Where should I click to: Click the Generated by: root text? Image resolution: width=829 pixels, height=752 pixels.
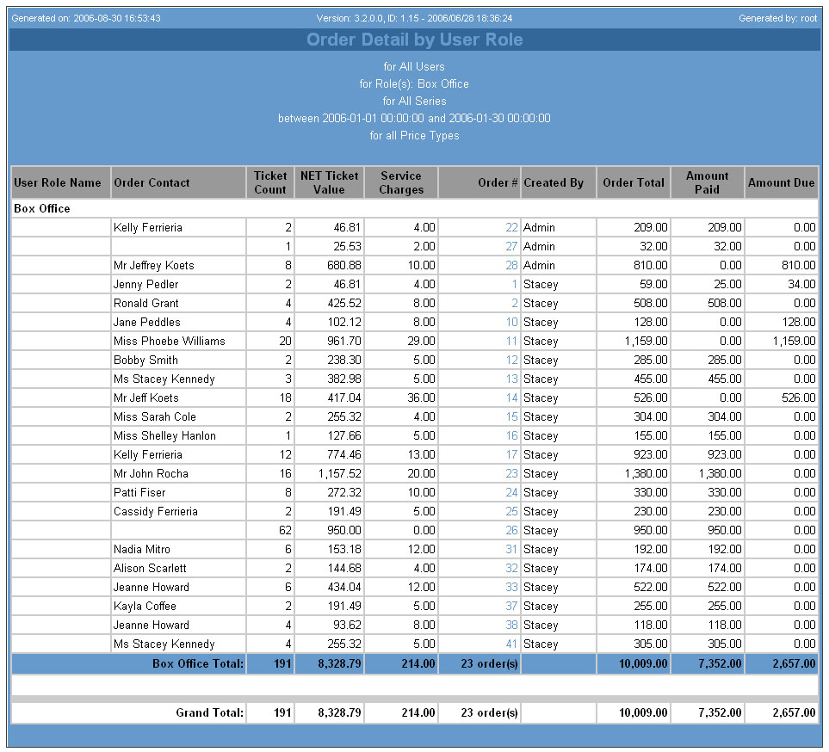coord(777,18)
